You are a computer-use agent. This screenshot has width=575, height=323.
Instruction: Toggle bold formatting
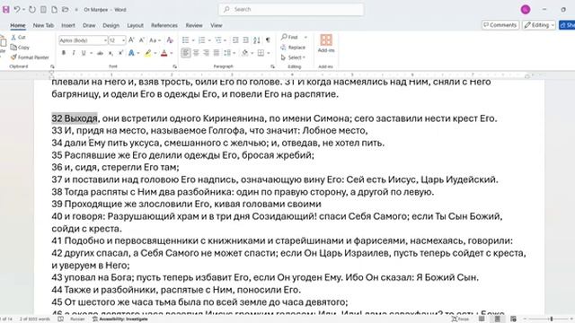tap(64, 53)
